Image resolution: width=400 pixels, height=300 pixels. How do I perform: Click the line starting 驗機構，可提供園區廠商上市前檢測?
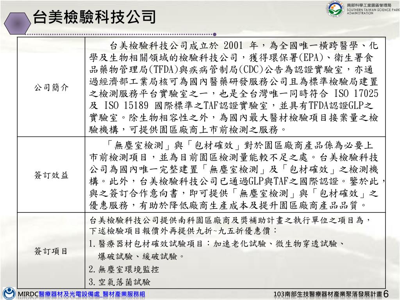click(x=187, y=130)
